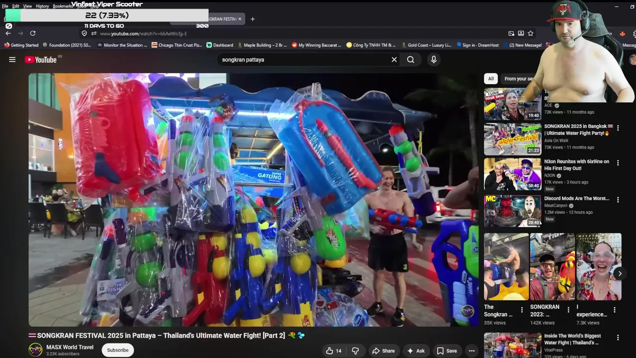Reload the page in the browser

(33, 33)
